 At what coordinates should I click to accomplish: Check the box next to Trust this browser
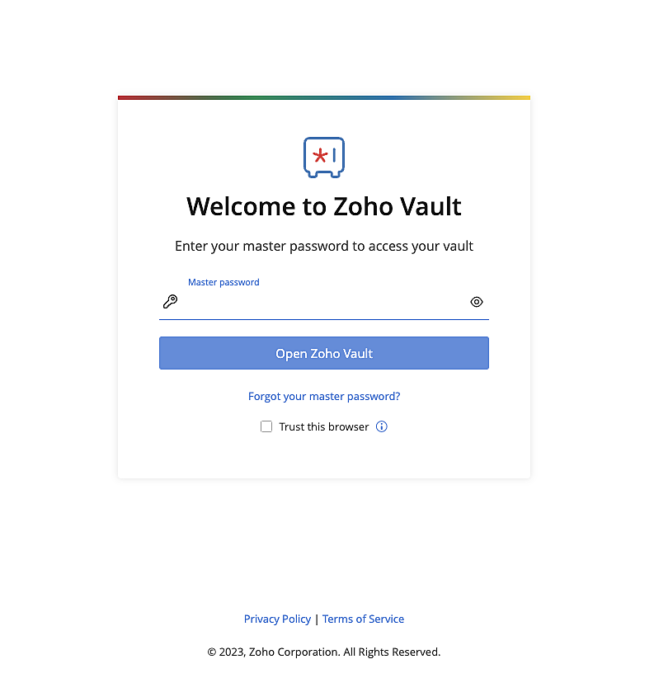click(266, 426)
